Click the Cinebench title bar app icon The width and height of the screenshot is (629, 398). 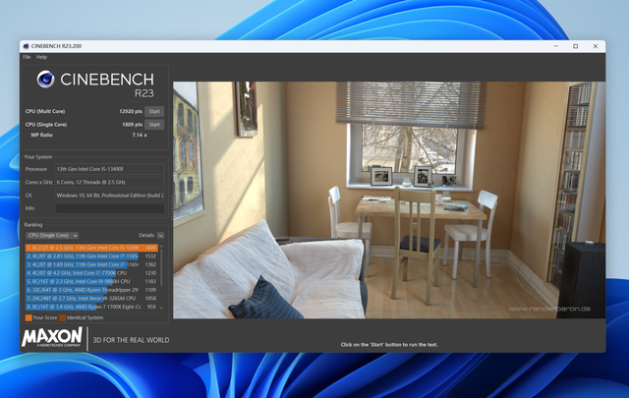[x=27, y=46]
